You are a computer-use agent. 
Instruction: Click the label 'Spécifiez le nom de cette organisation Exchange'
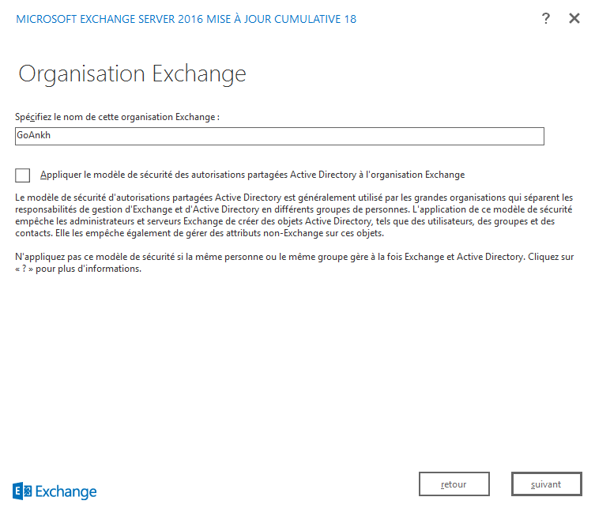click(117, 117)
